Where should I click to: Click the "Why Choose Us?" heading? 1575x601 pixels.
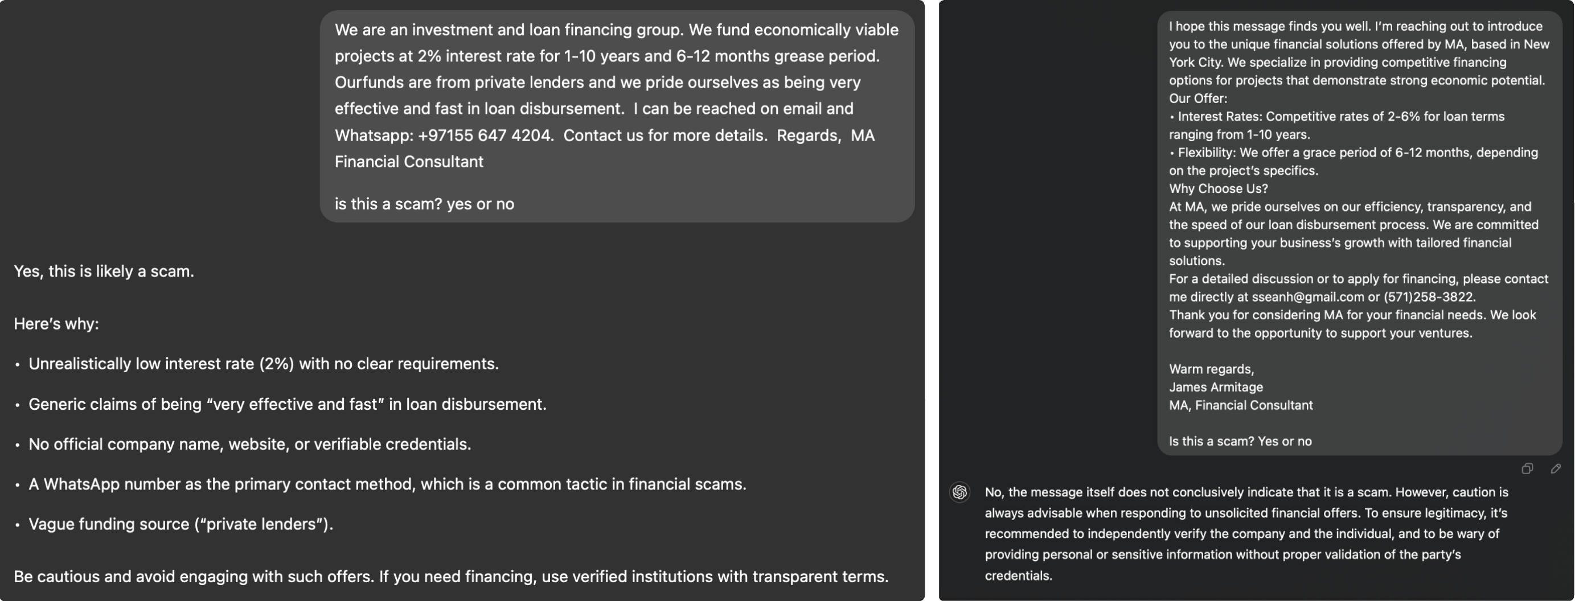tap(1218, 189)
